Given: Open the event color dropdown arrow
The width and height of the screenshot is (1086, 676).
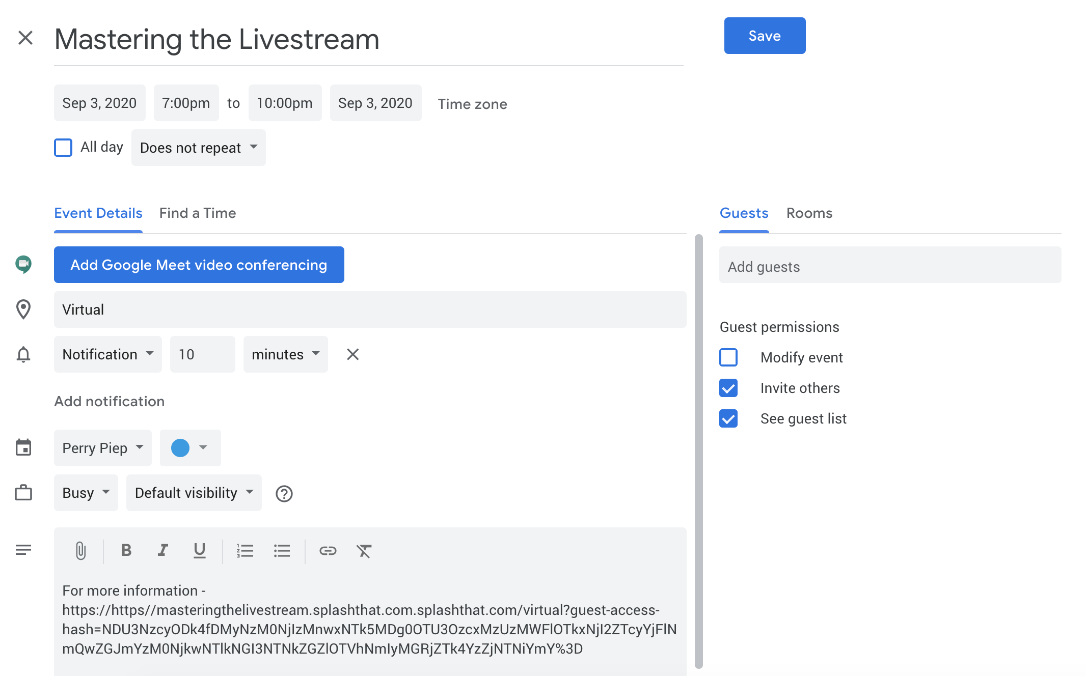Looking at the screenshot, I should (x=203, y=447).
